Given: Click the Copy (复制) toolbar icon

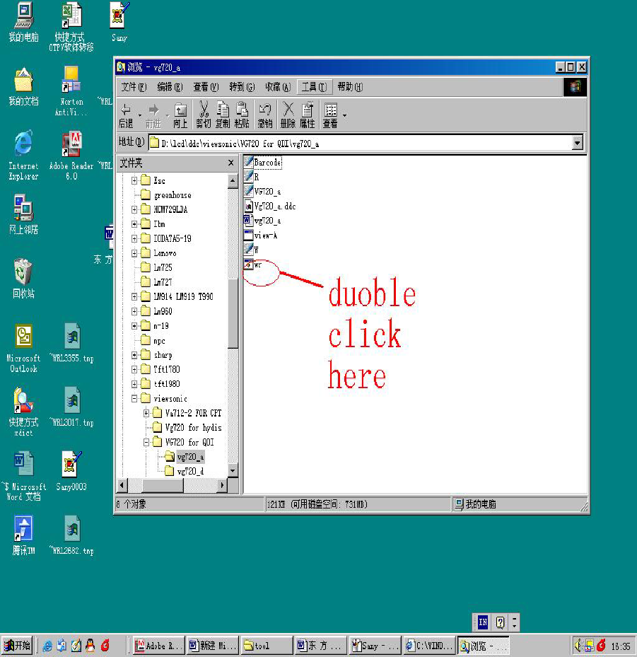Looking at the screenshot, I should (223, 115).
